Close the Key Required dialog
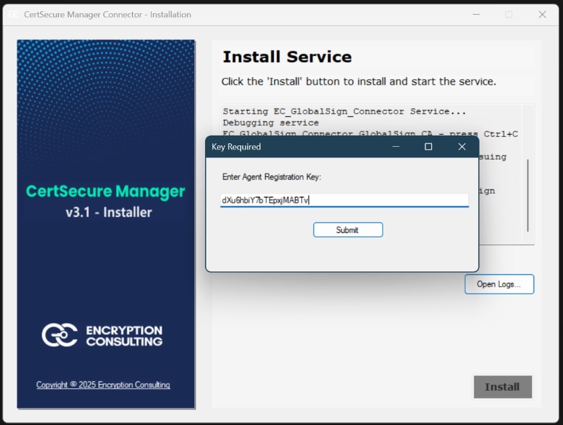This screenshot has height=425, width=563. click(461, 147)
